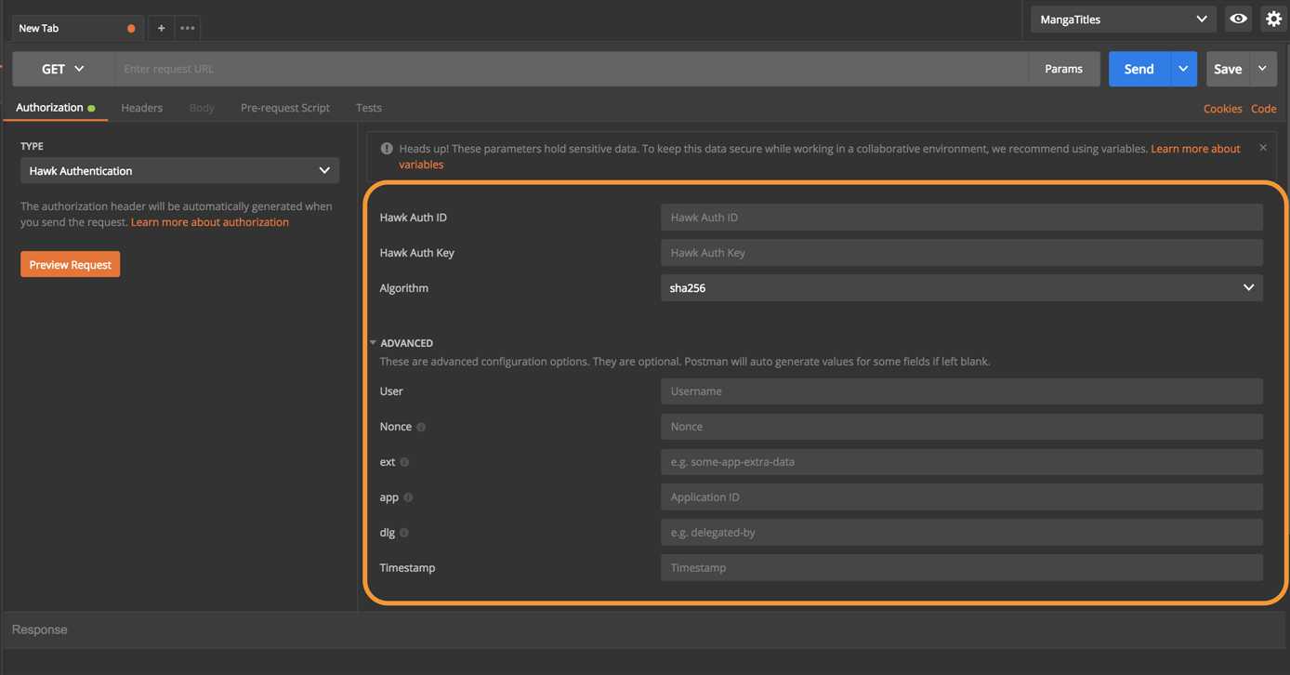This screenshot has height=675, width=1290.
Task: Open Learn more about variables link
Action: point(1195,149)
